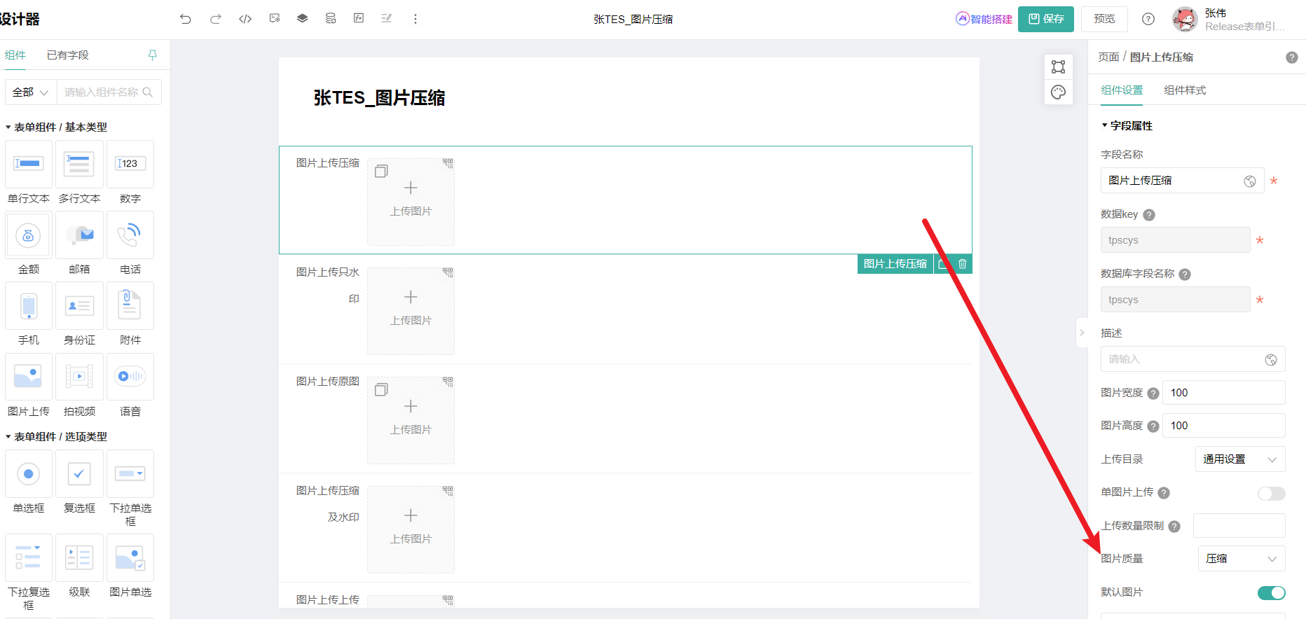Open the canvas palette theme icon
Screen dimensions: 1306x619
[1058, 92]
